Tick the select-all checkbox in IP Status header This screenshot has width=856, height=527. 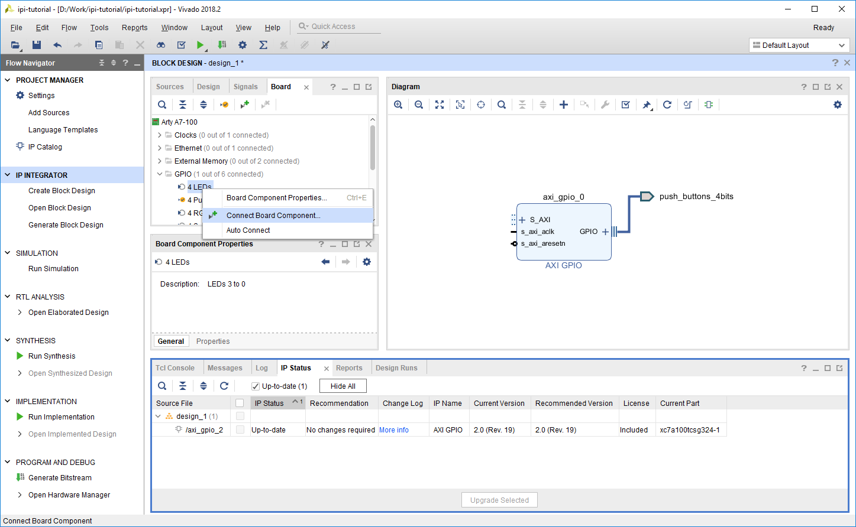[x=240, y=404]
